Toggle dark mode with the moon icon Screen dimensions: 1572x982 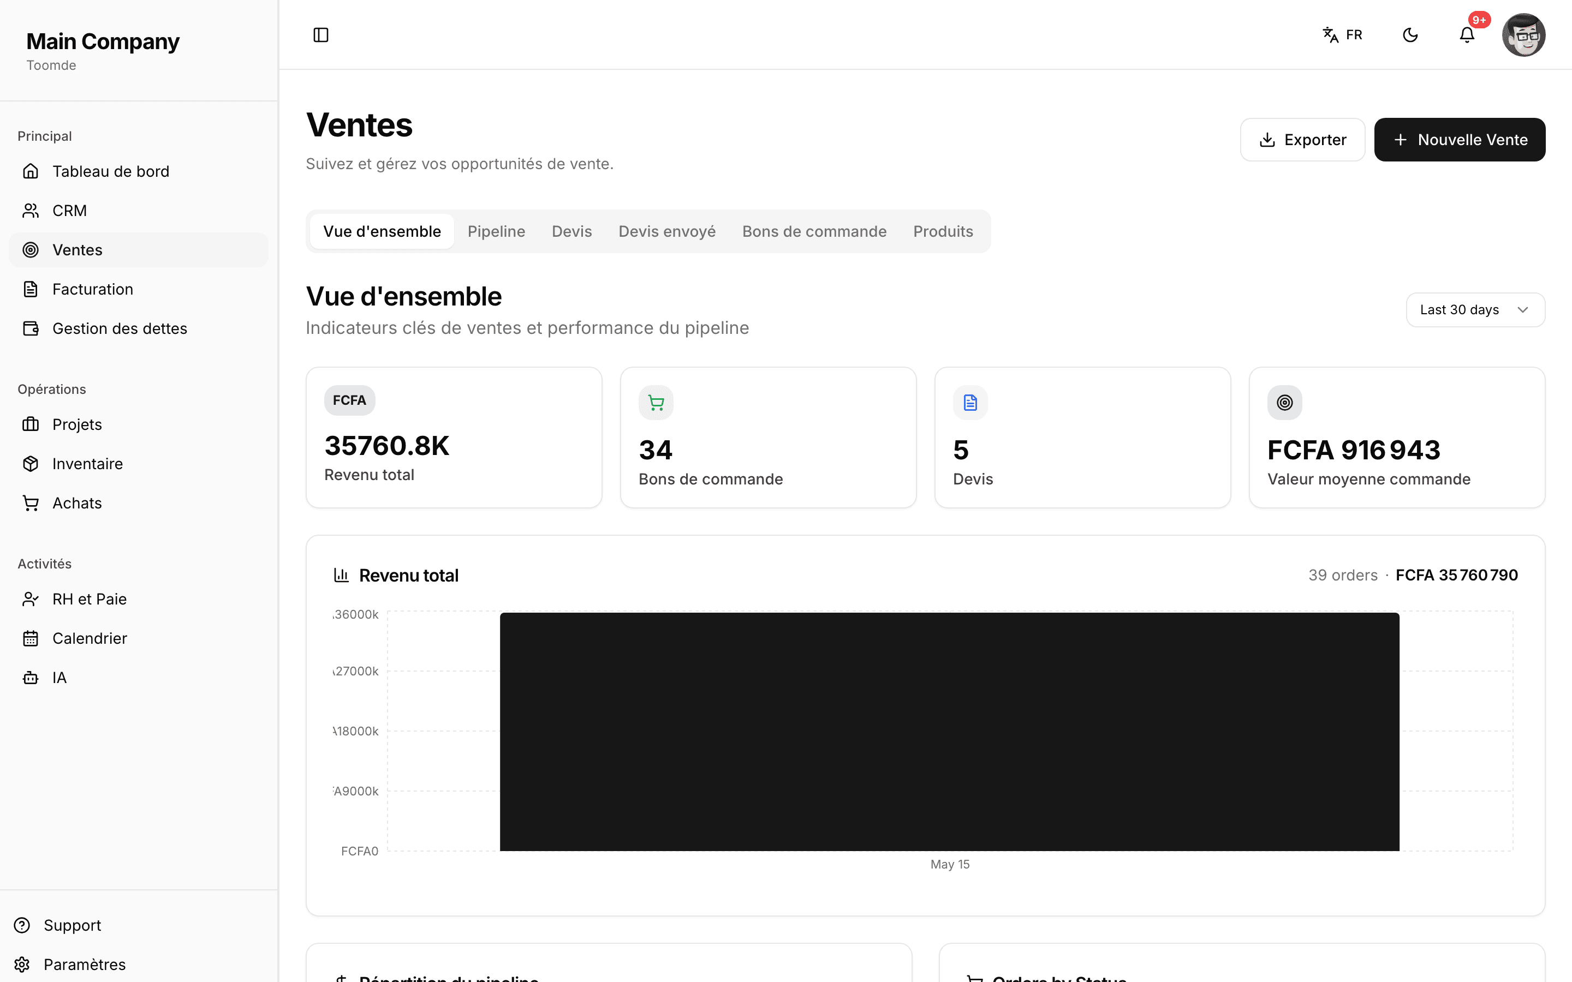coord(1410,34)
